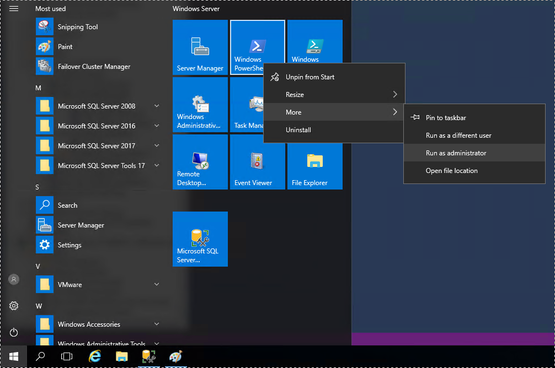Image resolution: width=555 pixels, height=368 pixels.
Task: Expand the VMware folder chevron
Action: [157, 284]
